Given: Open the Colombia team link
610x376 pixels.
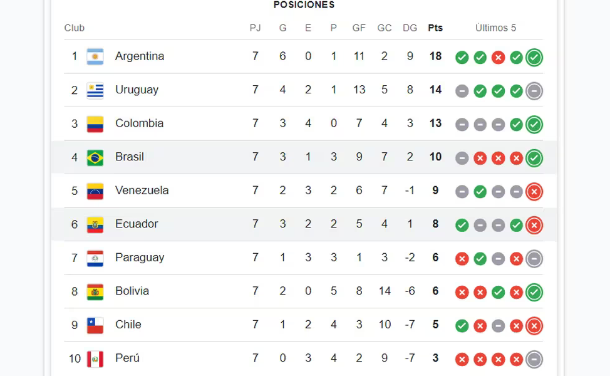Looking at the screenshot, I should (139, 123).
